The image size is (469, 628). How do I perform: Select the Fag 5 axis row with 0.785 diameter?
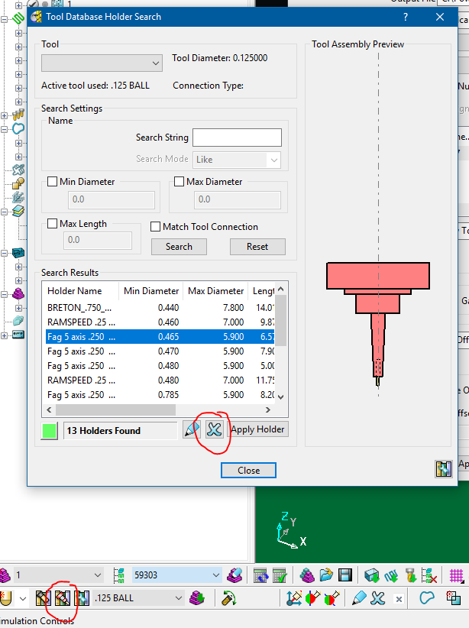click(x=160, y=395)
